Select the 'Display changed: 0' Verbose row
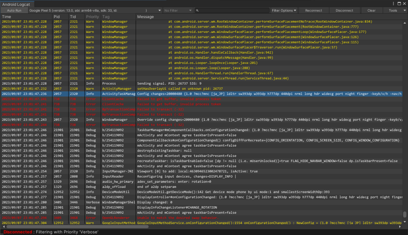This screenshot has height=235, width=408. (202, 202)
